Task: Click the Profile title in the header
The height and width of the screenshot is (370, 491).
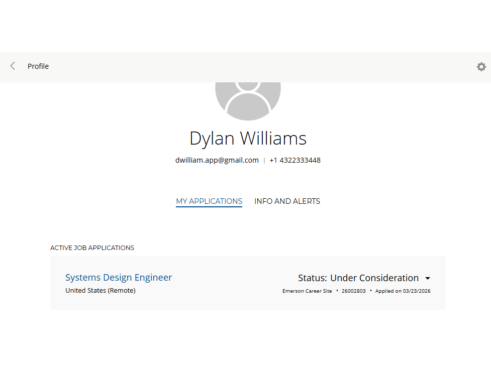Action: (x=38, y=66)
